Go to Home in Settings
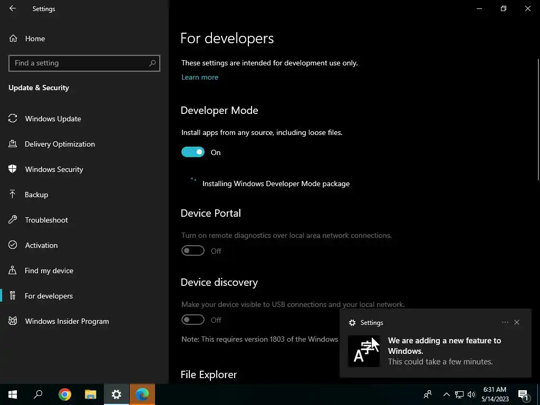The image size is (540, 405). click(84, 38)
